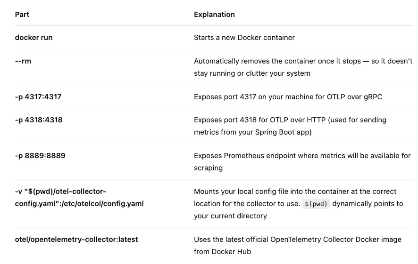This screenshot has height=264, width=418.
Task: Click the 'metrics from your Spring Boot app' text
Action: pyautogui.click(x=252, y=132)
